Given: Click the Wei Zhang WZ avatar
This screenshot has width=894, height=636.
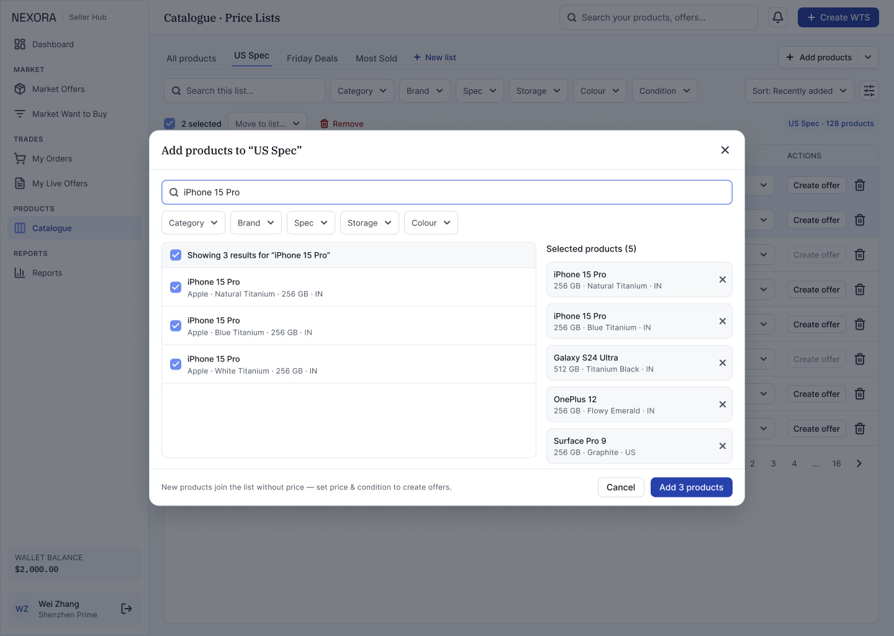Looking at the screenshot, I should [x=22, y=609].
